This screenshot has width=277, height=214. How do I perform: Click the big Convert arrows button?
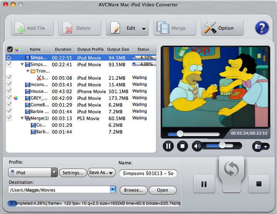[x=232, y=174]
